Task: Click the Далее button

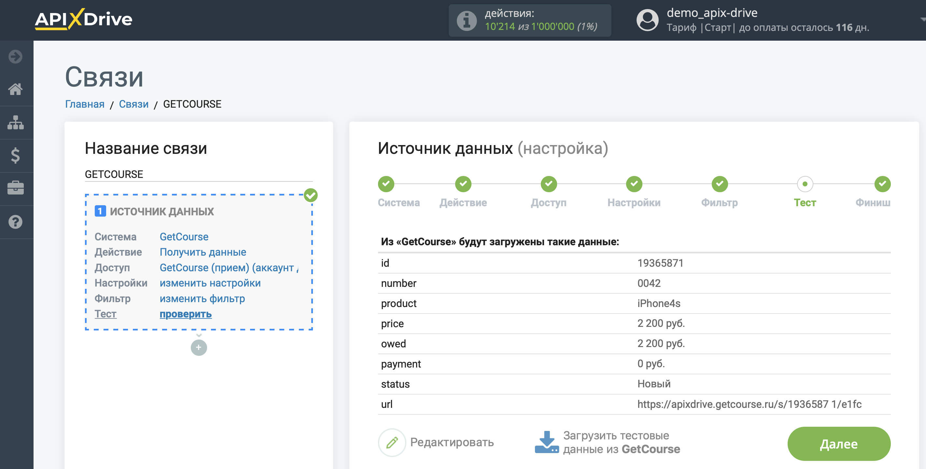Action: click(x=839, y=444)
